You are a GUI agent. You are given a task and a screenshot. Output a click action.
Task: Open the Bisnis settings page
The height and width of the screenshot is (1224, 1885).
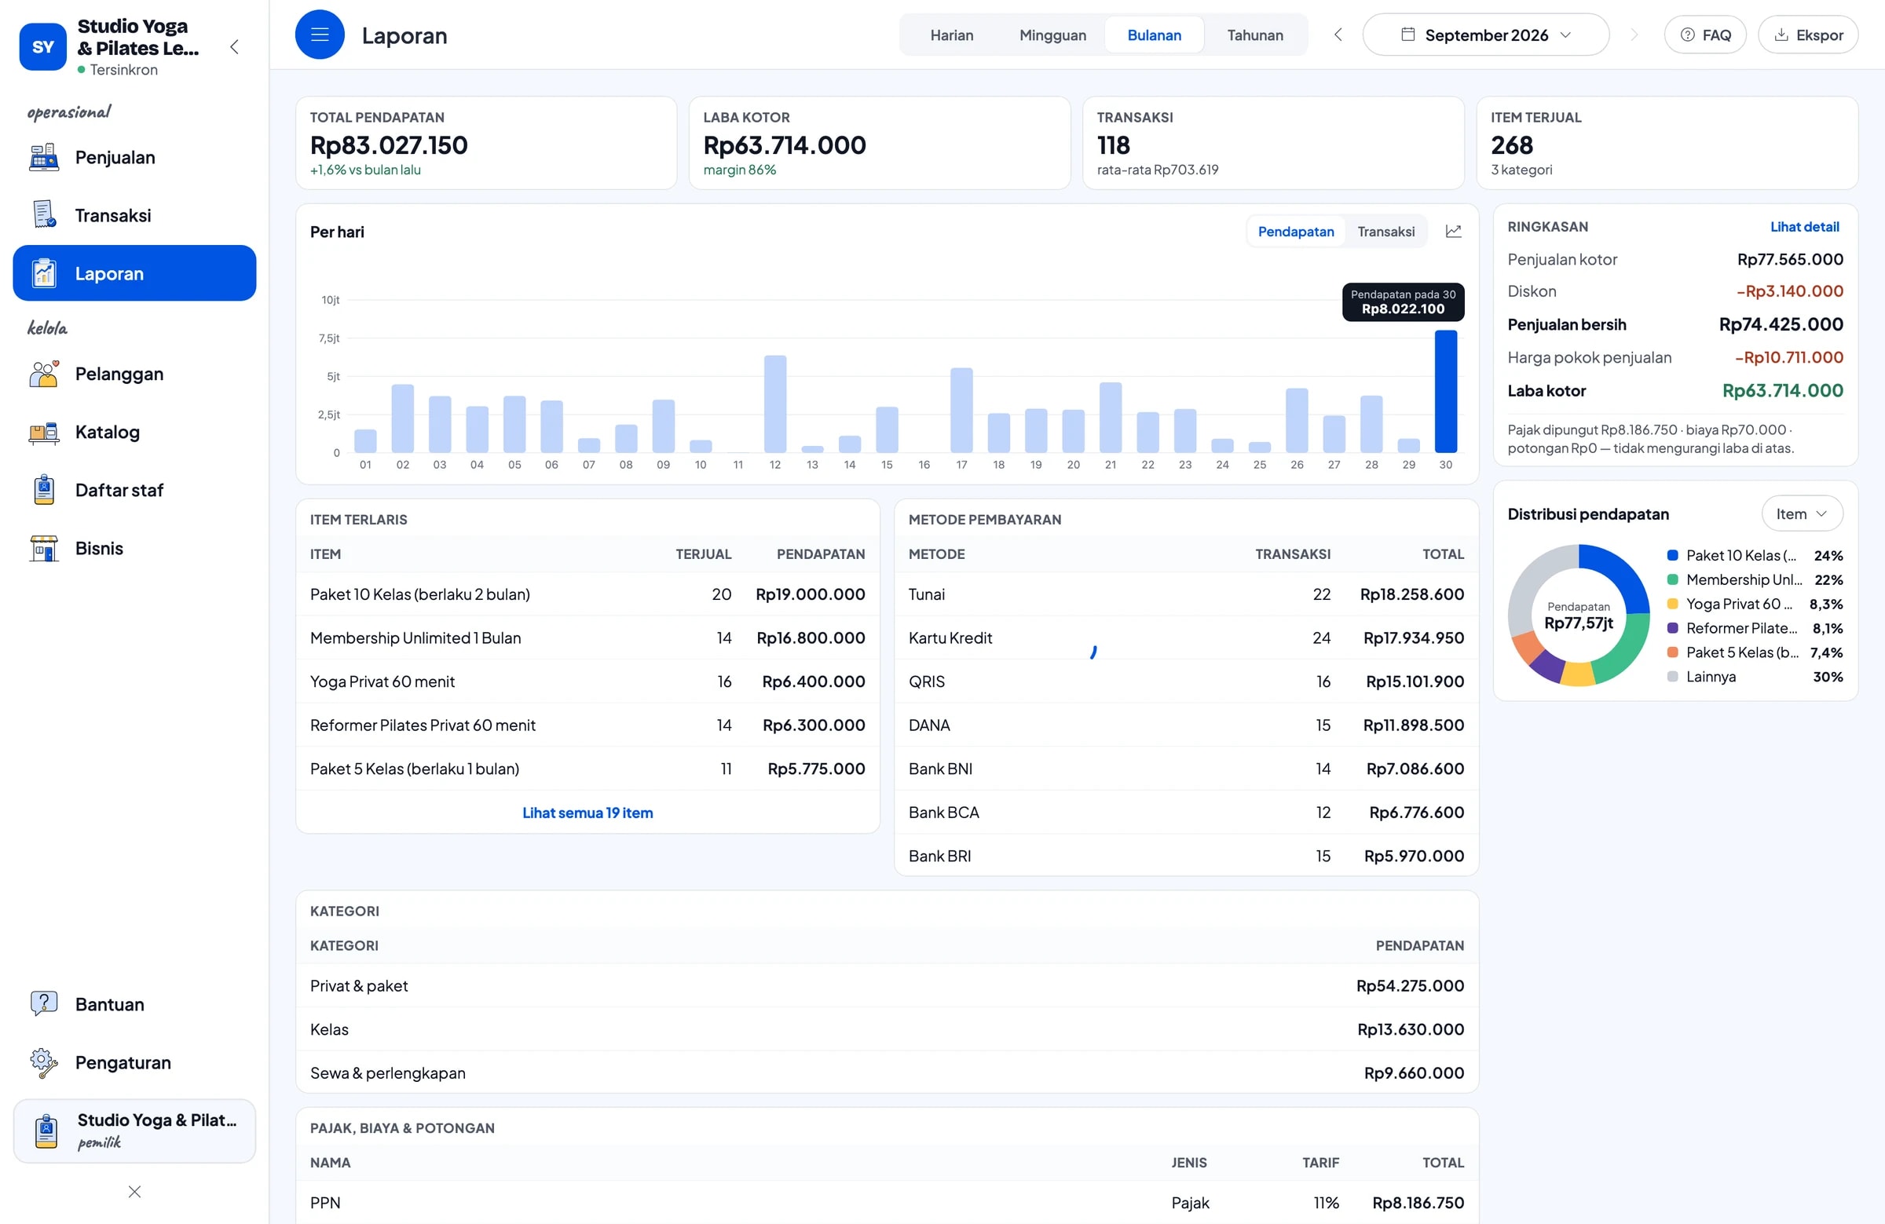coord(134,549)
